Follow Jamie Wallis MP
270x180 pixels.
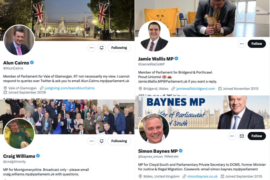(257, 44)
